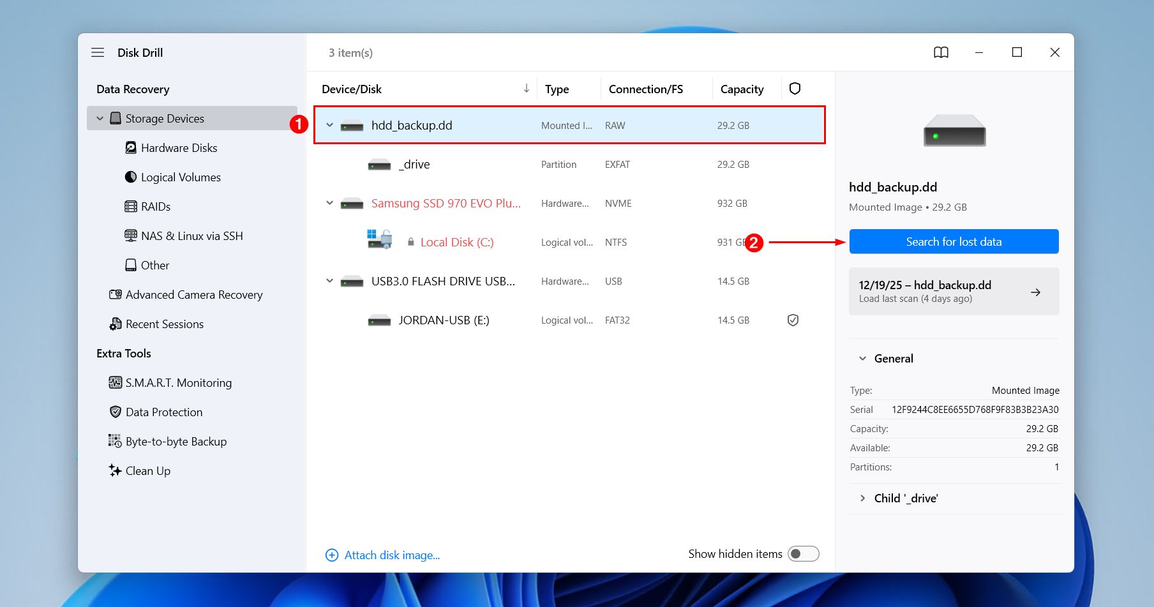Screen dimensions: 1154x607
Task: Collapse the General details section
Action: [863, 359]
